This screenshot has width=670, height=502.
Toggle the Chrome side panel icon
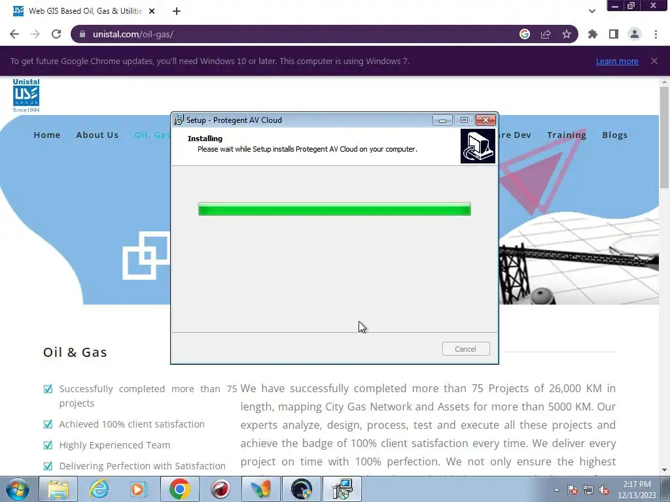coord(614,34)
